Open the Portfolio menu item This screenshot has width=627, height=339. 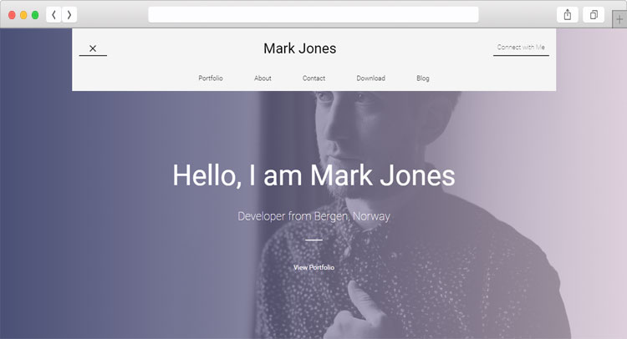pos(211,78)
